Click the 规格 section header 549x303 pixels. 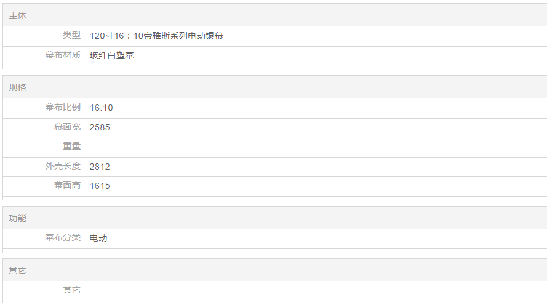click(x=18, y=87)
